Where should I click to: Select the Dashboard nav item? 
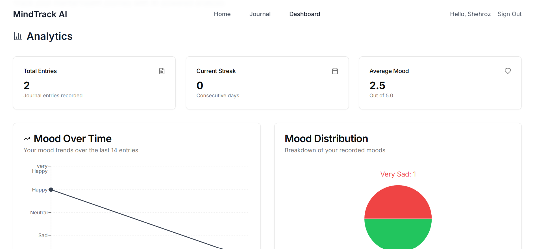tap(305, 14)
